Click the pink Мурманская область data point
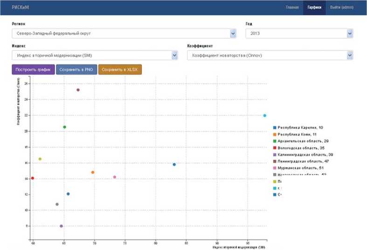 115,177
